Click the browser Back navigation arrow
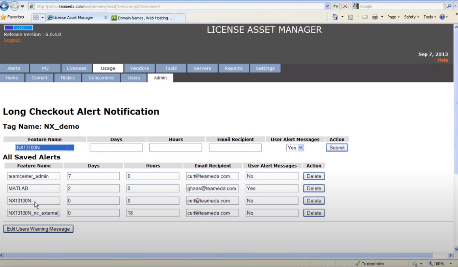The image size is (458, 267). (5, 6)
